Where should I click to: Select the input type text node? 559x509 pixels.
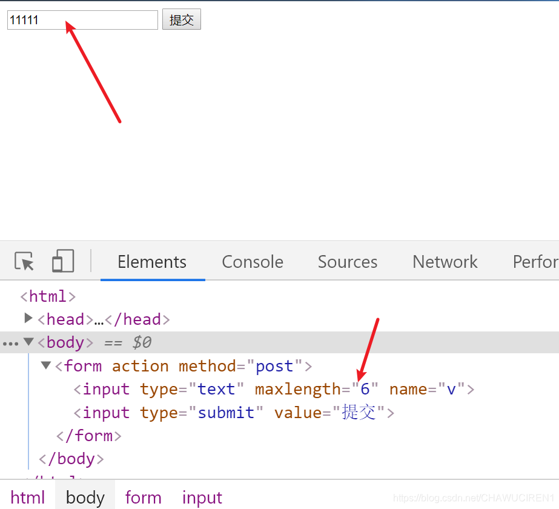click(x=274, y=389)
